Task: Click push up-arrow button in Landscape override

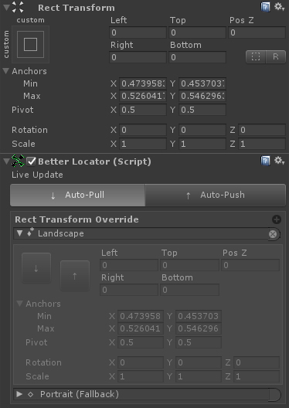Action: coord(75,276)
